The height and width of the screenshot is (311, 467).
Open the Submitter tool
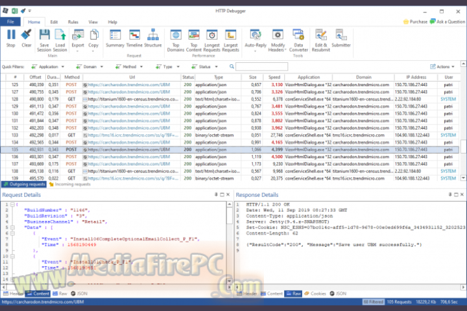(x=341, y=38)
